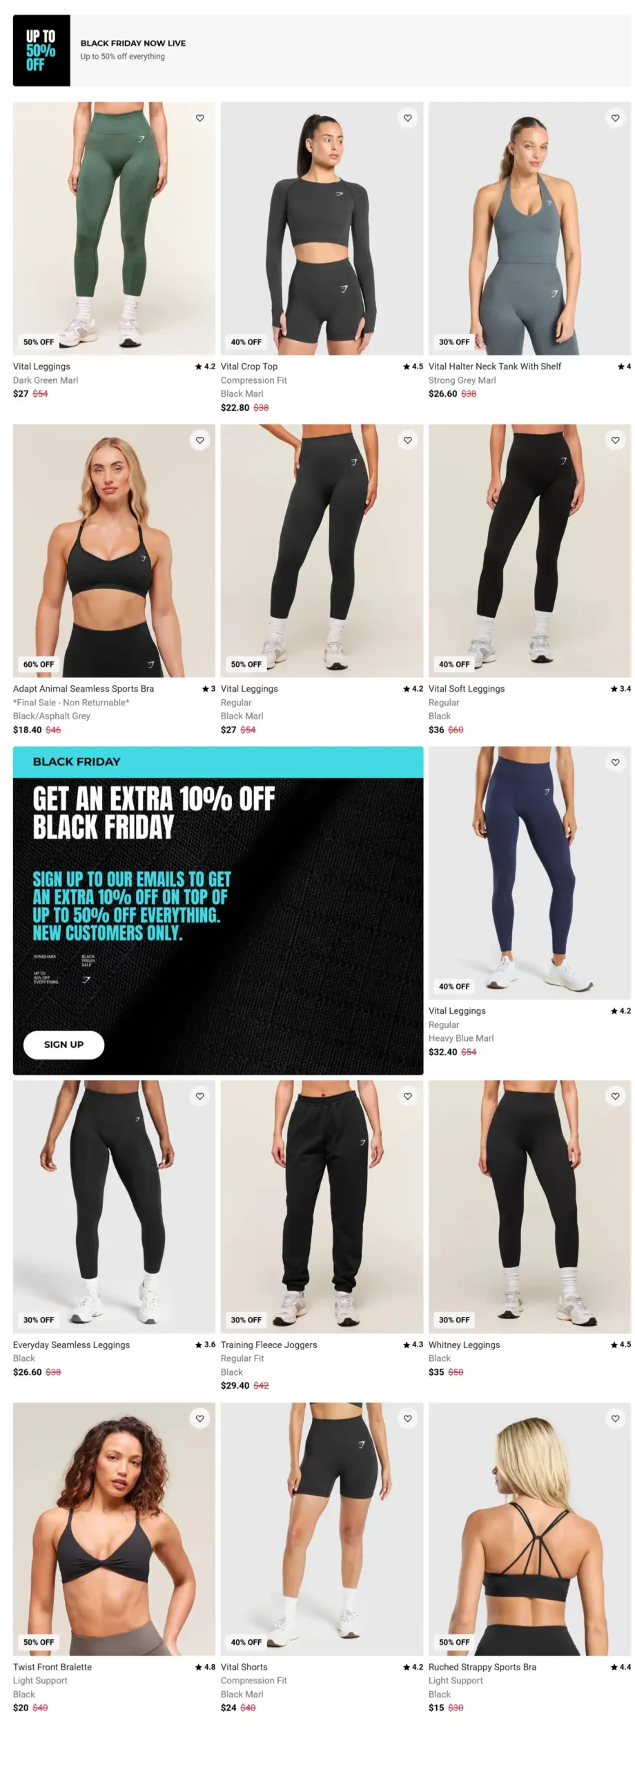Wishlist the Heavy Blue Marl Vital Leggings

coord(616,762)
